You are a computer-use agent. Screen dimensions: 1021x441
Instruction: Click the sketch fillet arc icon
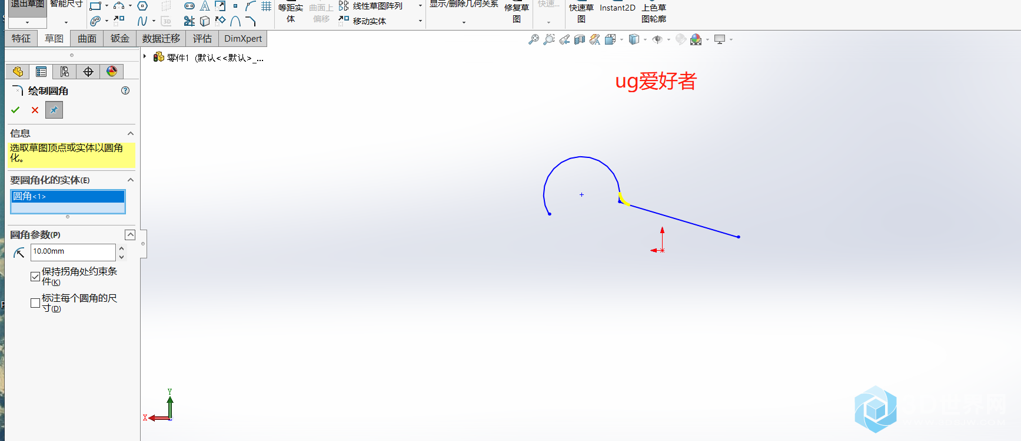tap(251, 6)
